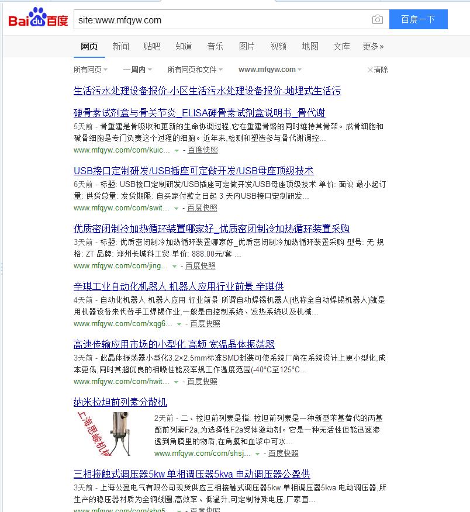470x512 pixels.
Task: Open 百度快照 for the xqg6 result
Action: point(205,323)
